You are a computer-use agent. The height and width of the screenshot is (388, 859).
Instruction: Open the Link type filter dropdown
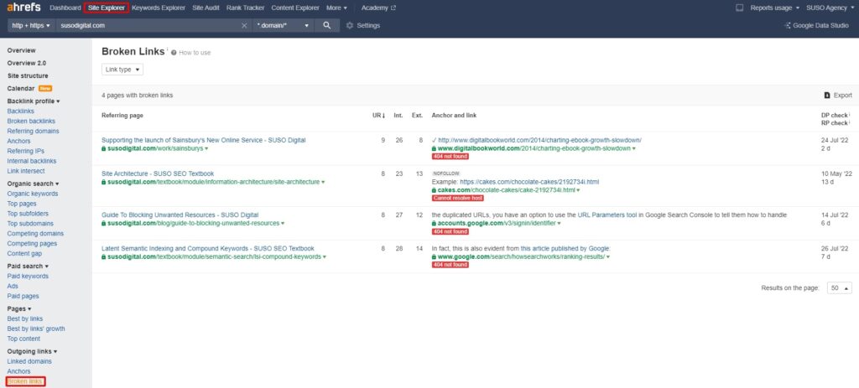[122, 70]
